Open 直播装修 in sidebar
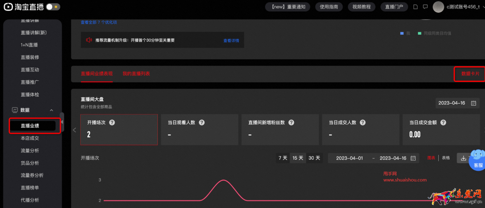 pyautogui.click(x=30, y=57)
